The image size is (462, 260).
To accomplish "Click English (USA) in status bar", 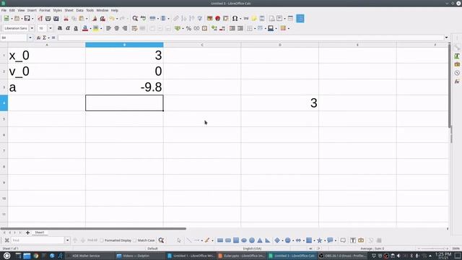I will (x=252, y=248).
